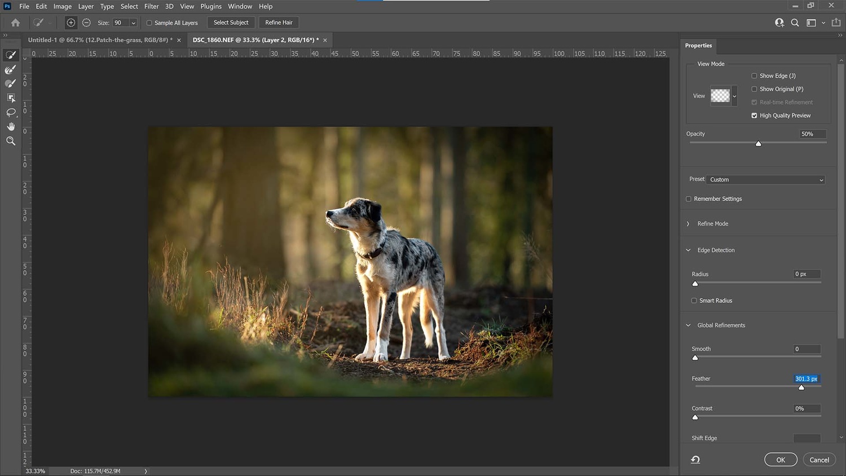Open the tool preset picker brush icon

[x=38, y=23]
